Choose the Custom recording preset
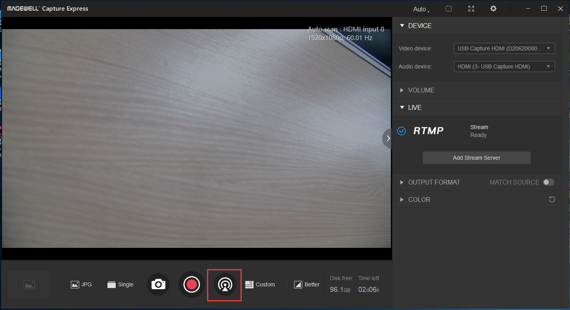This screenshot has width=570, height=310. click(x=260, y=284)
